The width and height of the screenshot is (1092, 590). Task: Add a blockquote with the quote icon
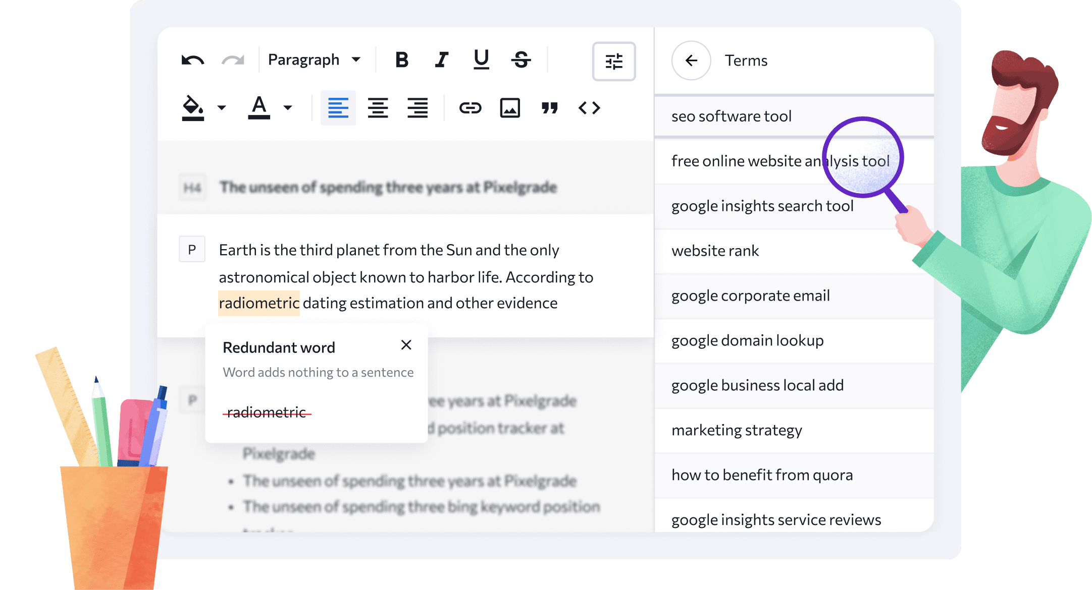pos(550,108)
